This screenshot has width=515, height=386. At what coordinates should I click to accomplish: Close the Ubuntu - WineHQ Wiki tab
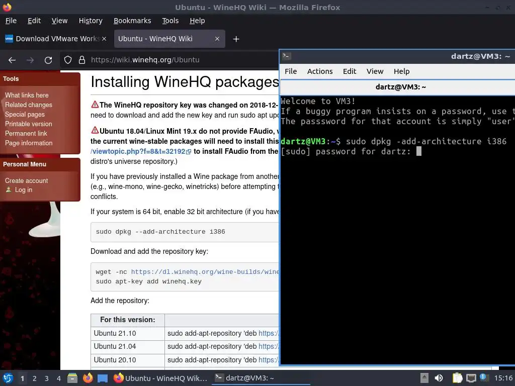point(217,39)
